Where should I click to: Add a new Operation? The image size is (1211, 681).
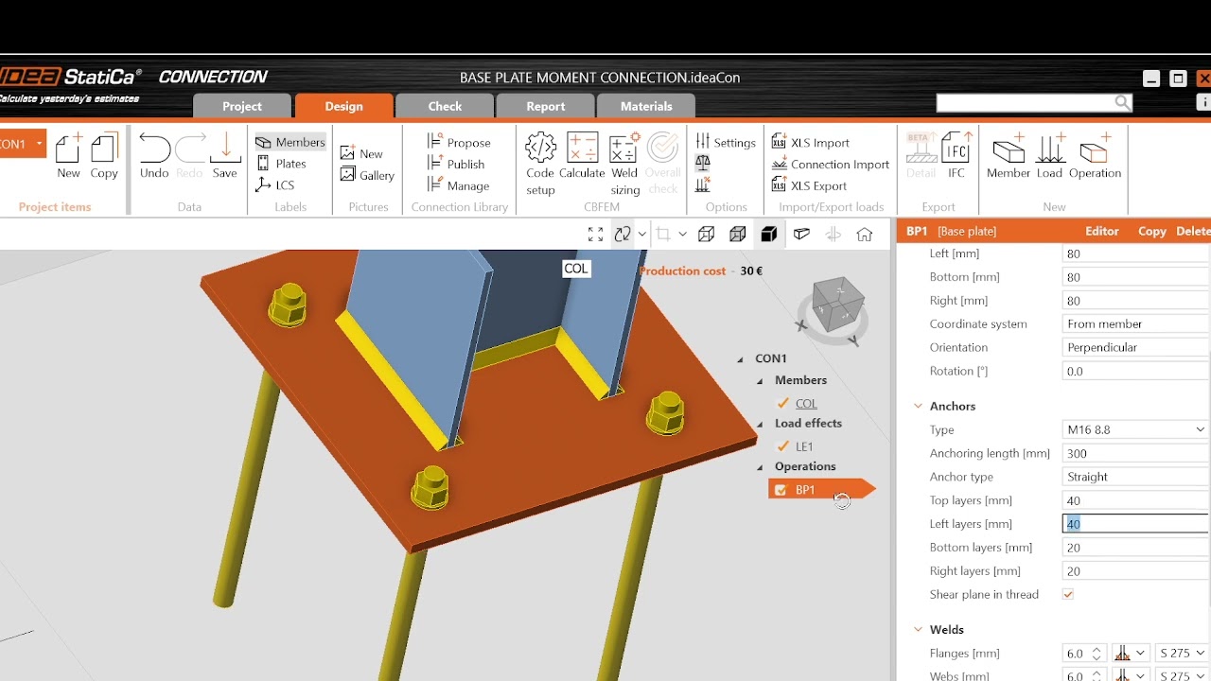(x=1095, y=156)
